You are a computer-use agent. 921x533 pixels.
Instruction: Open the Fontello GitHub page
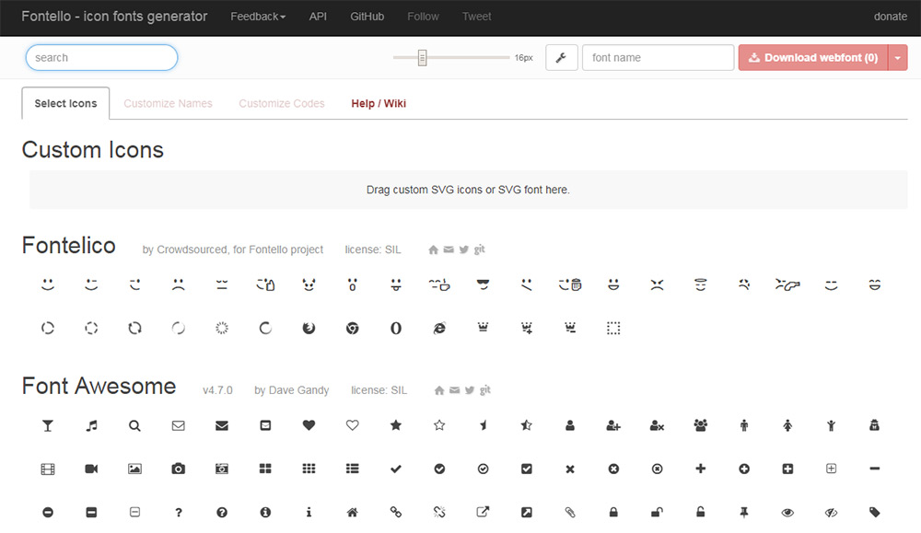click(x=367, y=16)
